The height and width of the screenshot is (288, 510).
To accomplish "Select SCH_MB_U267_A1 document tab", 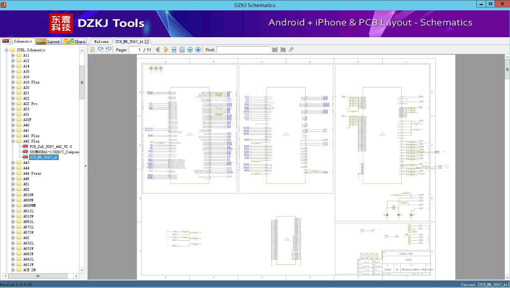I will point(129,42).
